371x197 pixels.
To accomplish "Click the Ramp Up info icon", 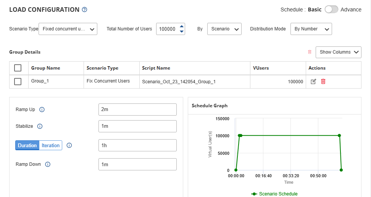I will tap(42, 110).
